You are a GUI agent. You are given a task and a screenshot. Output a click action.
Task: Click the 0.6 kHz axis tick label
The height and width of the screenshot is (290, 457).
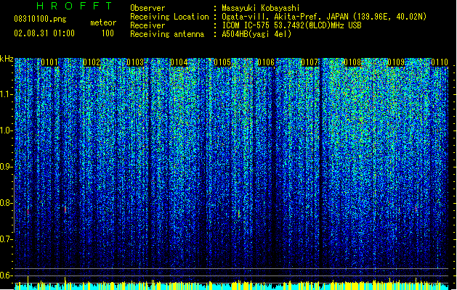(x=7, y=275)
